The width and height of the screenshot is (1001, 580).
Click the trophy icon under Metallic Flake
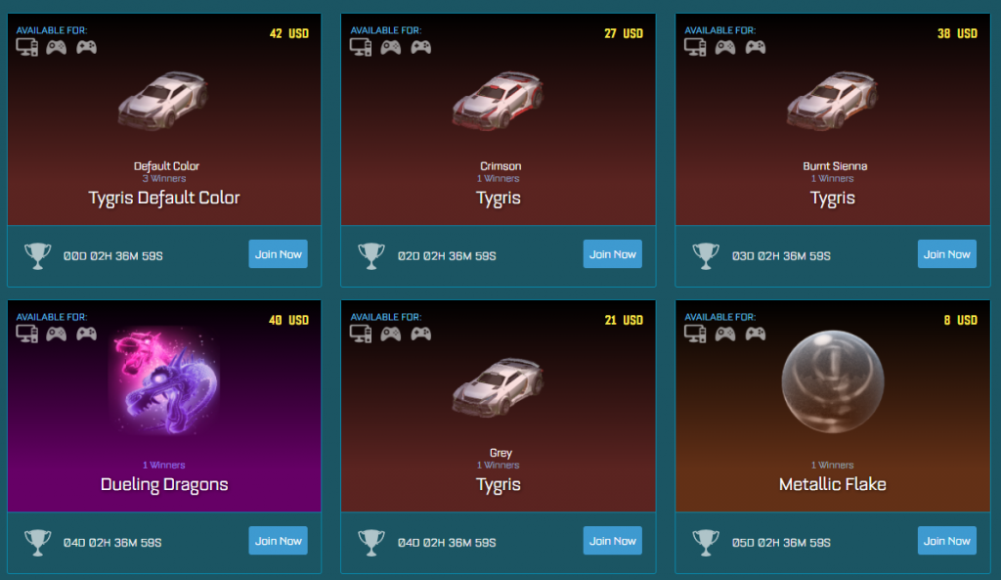[x=706, y=542]
